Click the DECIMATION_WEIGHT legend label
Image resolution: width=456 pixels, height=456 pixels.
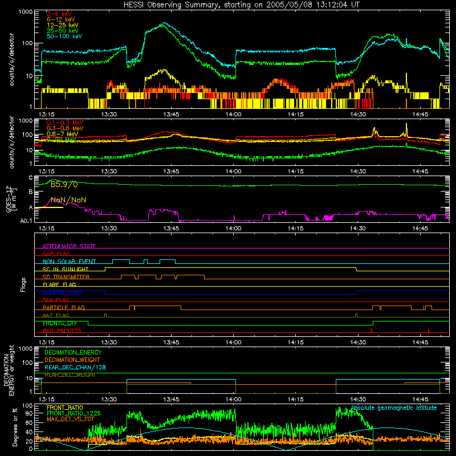click(x=72, y=360)
